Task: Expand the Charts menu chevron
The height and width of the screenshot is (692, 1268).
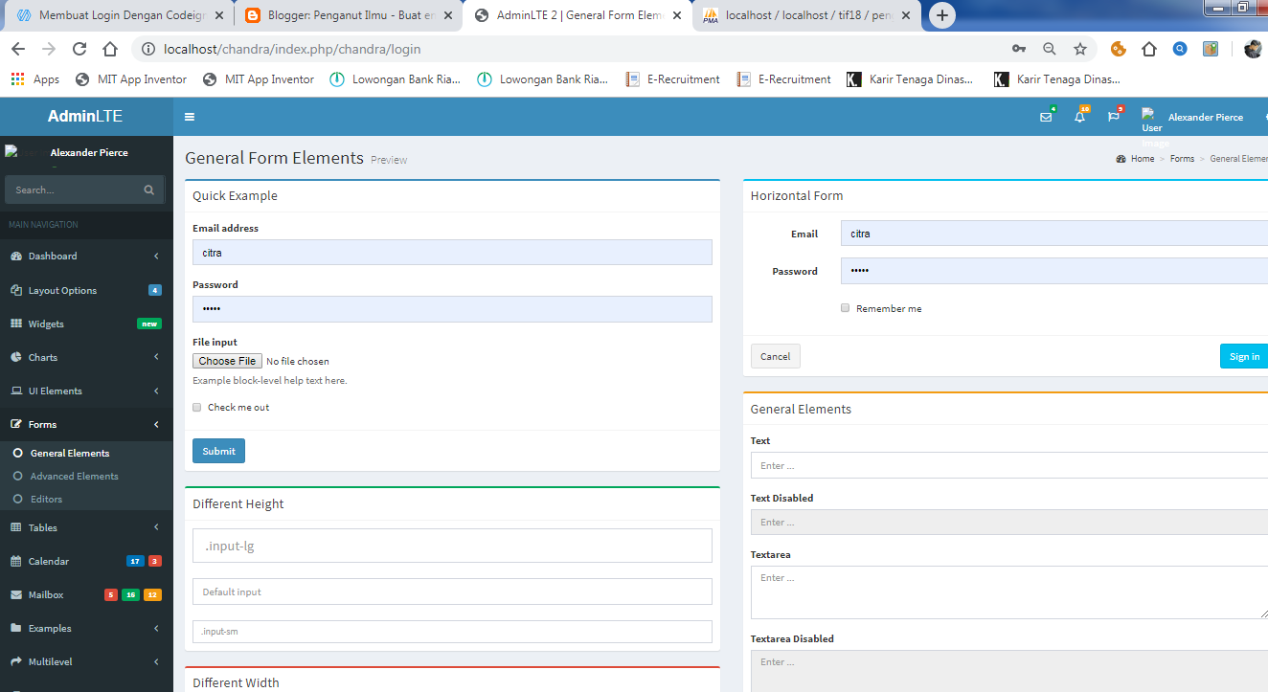Action: point(156,357)
